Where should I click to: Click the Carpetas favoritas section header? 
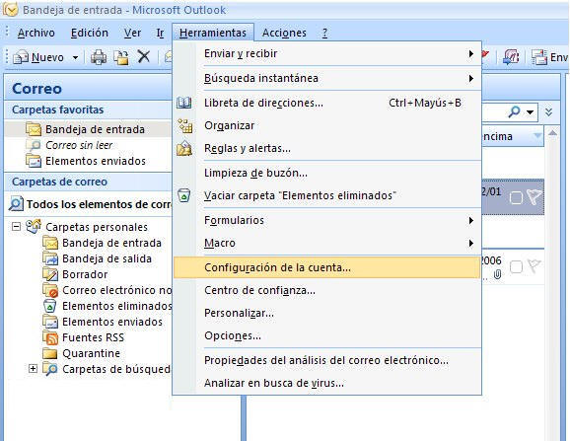(88, 110)
